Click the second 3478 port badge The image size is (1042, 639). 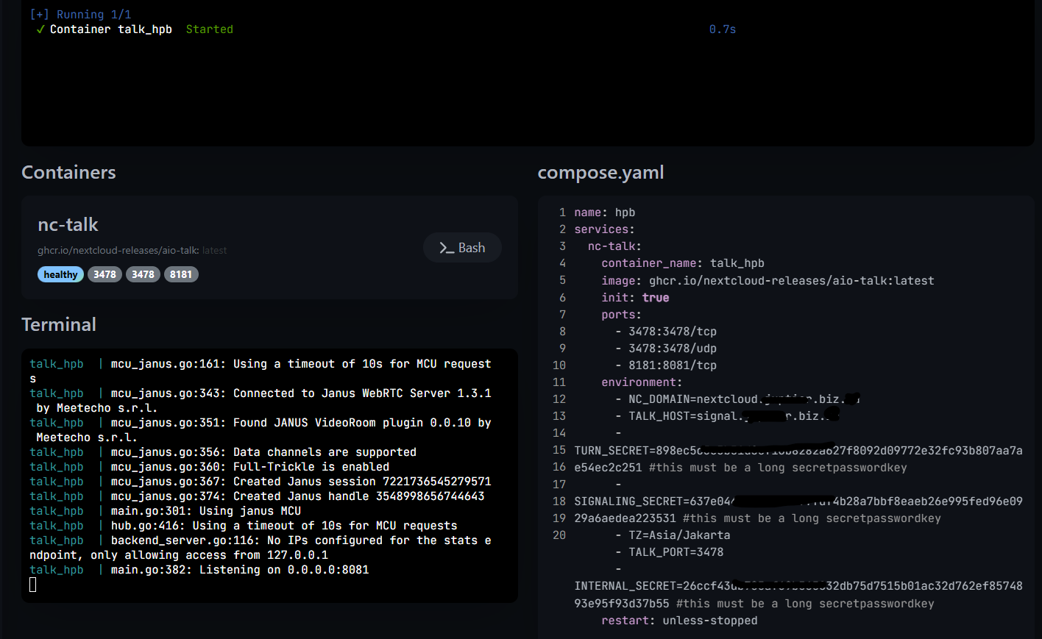pos(143,274)
